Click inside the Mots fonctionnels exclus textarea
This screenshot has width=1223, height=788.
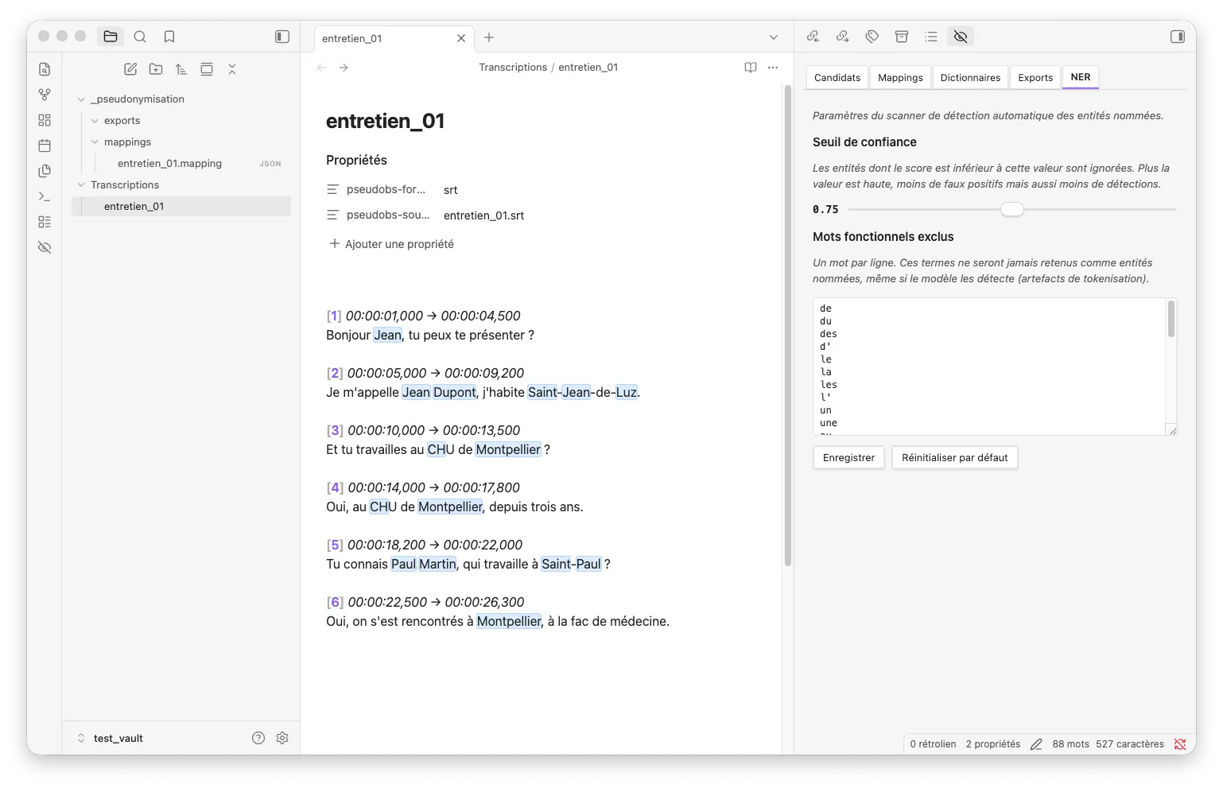click(995, 367)
